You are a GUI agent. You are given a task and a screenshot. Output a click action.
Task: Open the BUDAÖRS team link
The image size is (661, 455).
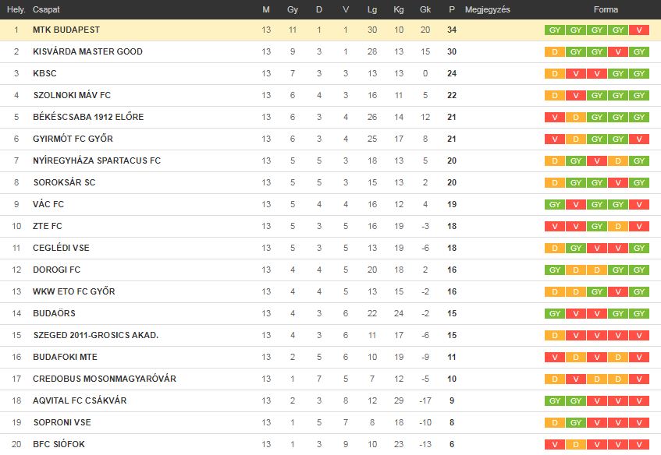pyautogui.click(x=54, y=313)
